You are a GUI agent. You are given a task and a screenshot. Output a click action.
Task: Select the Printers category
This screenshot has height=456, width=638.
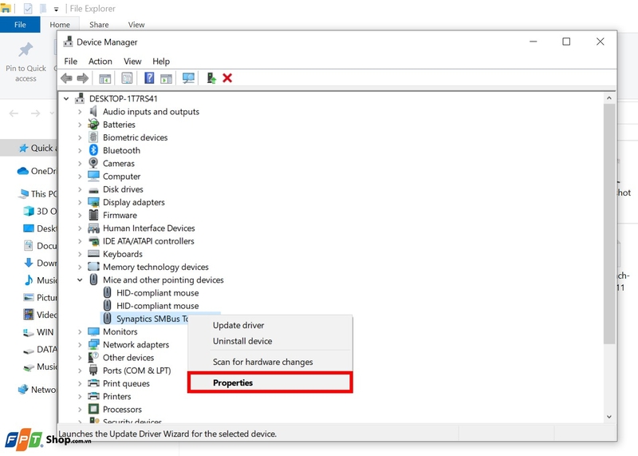coord(116,396)
